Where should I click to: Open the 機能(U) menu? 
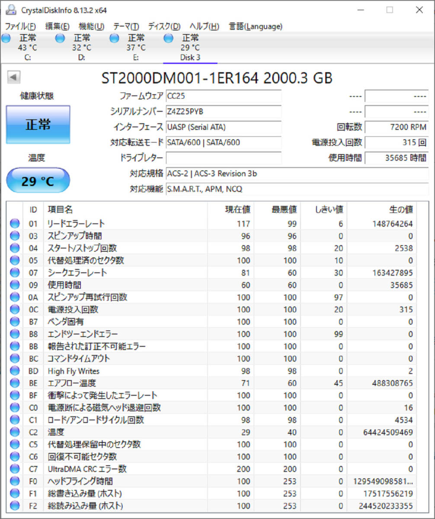[x=92, y=26]
